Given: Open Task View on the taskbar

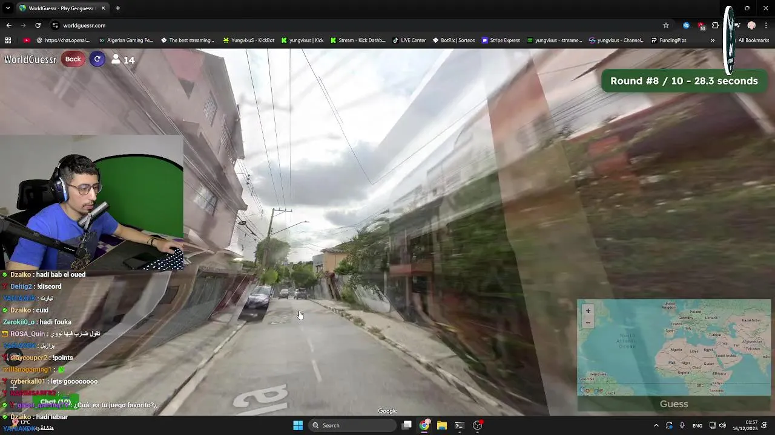Looking at the screenshot, I should pos(407,425).
